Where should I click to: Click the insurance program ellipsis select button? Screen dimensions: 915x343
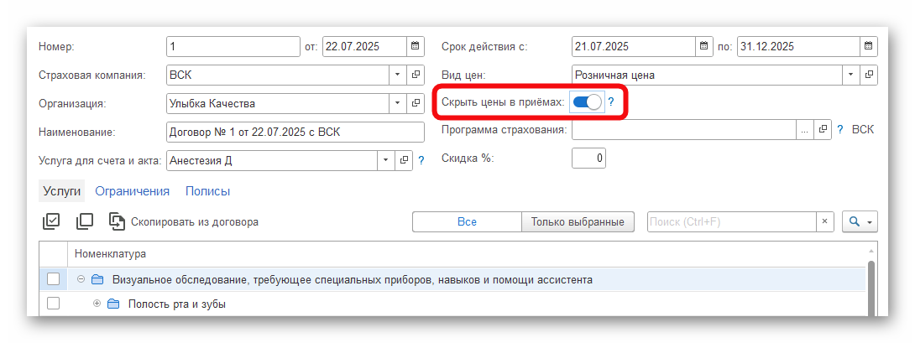click(805, 130)
